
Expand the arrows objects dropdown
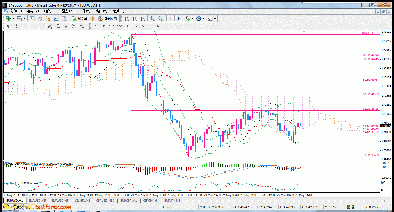(x=87, y=27)
